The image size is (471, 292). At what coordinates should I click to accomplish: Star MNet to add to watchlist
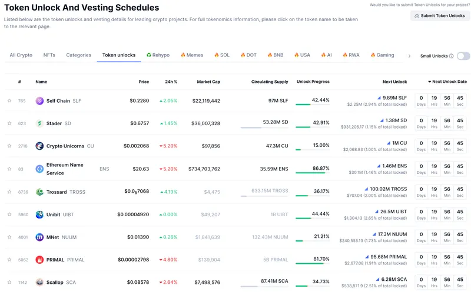(9, 237)
